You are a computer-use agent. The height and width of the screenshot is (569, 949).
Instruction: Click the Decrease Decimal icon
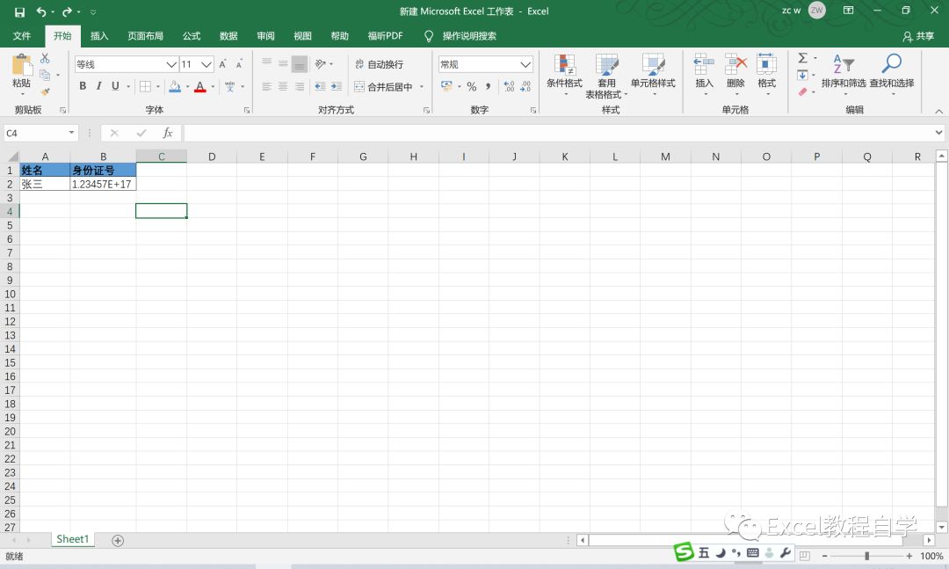click(525, 87)
